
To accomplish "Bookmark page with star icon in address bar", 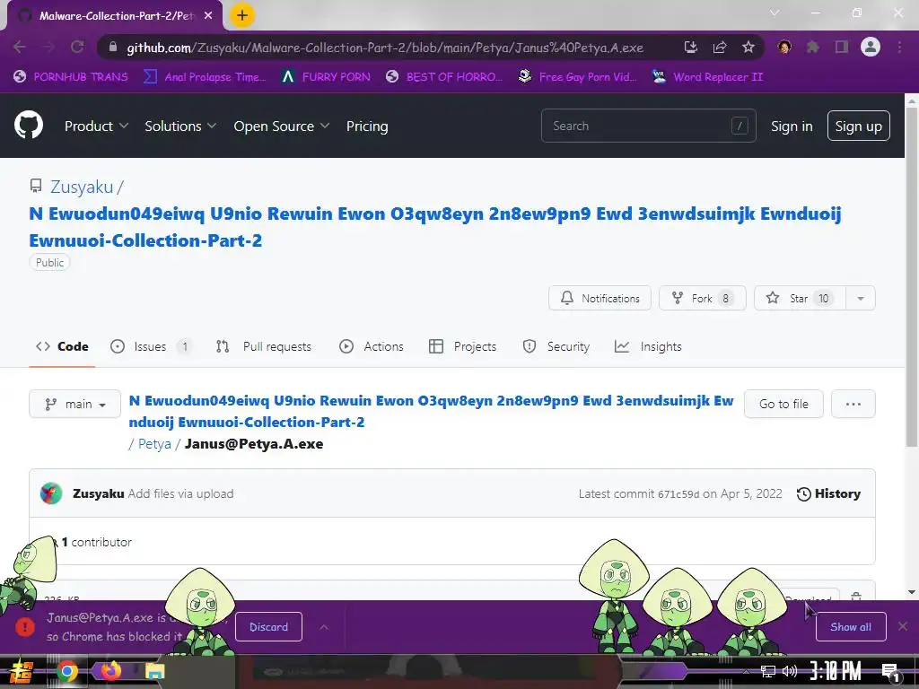I will (748, 47).
